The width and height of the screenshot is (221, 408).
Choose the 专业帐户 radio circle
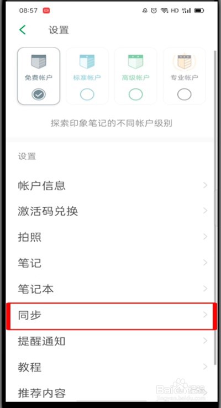click(x=185, y=95)
